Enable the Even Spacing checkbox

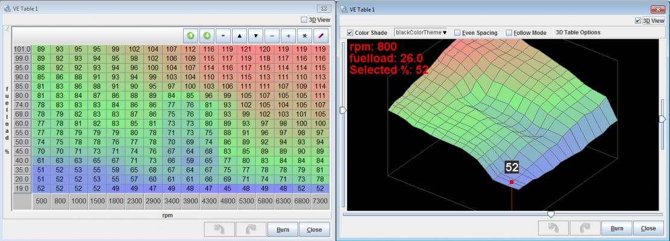tap(457, 32)
